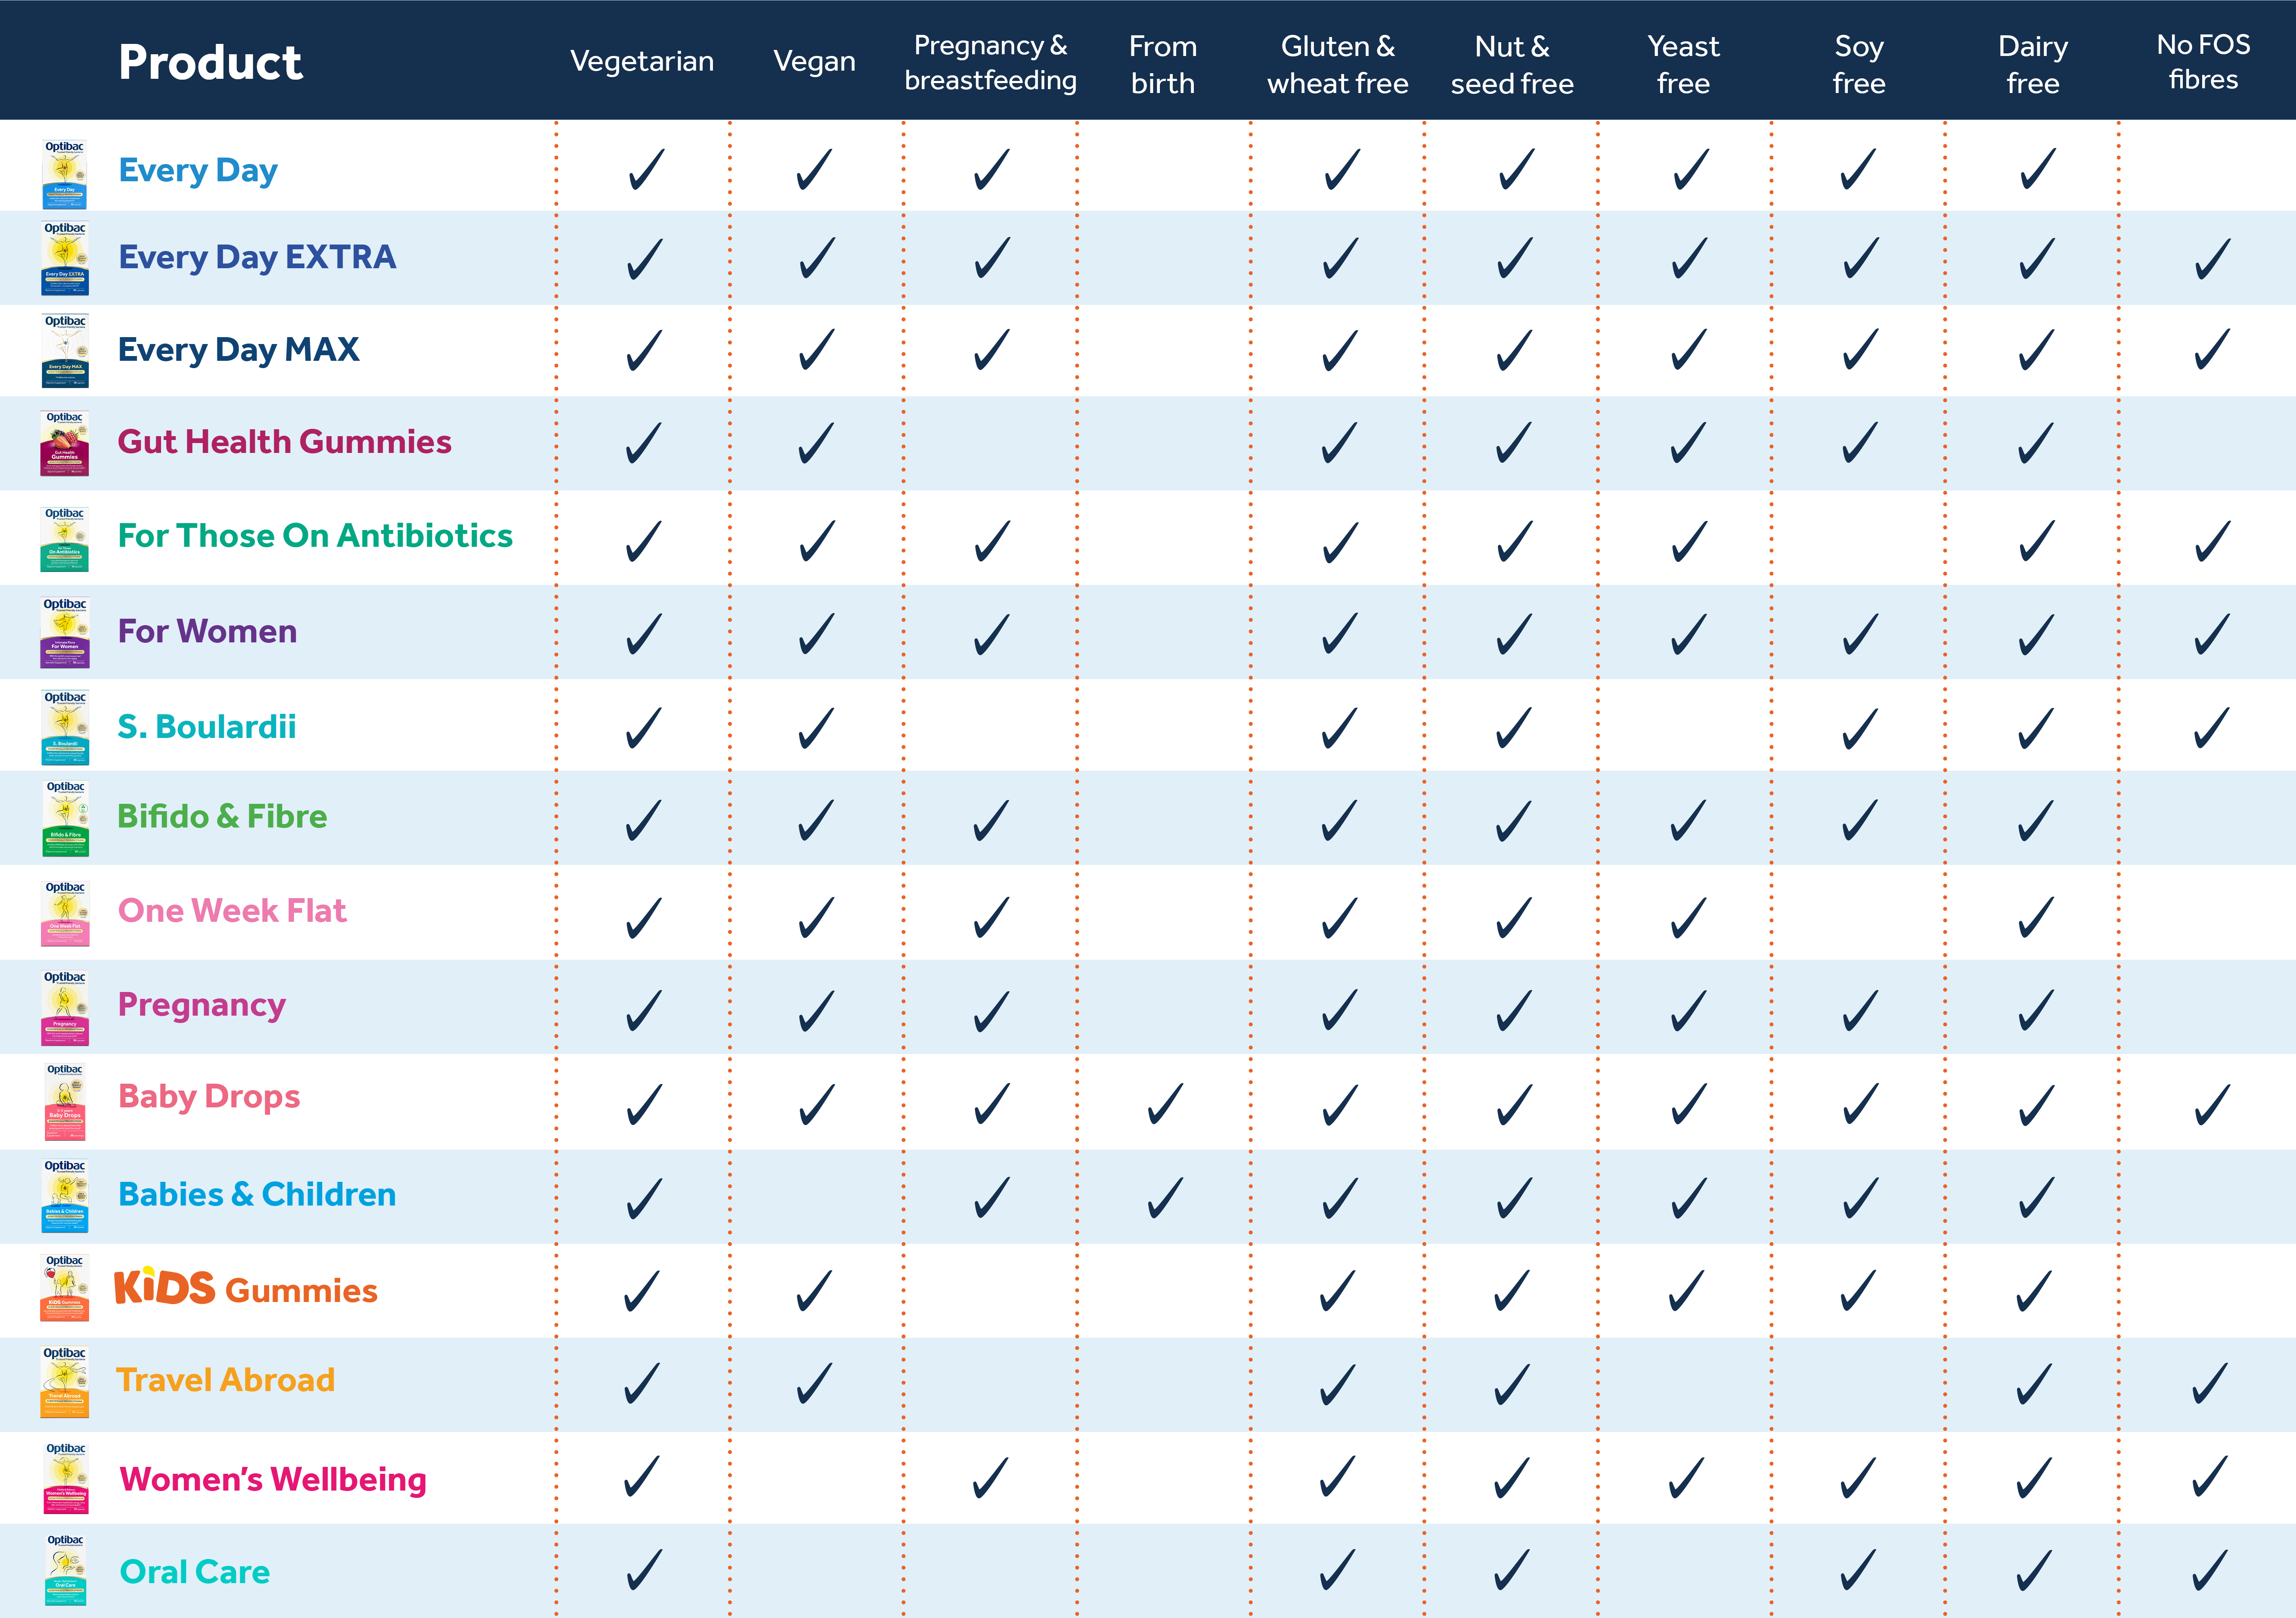Screen dimensions: 2296x1618
Task: Click the Kids Gummies product box image
Action: click(64, 1288)
